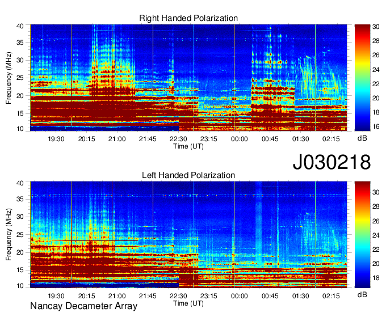Select the J030218 observation label
This screenshot has width=386, height=313.
[x=332, y=162]
